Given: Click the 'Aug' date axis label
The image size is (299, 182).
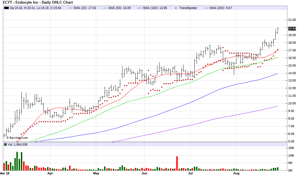Looking at the screenshot, I should 236,174.
